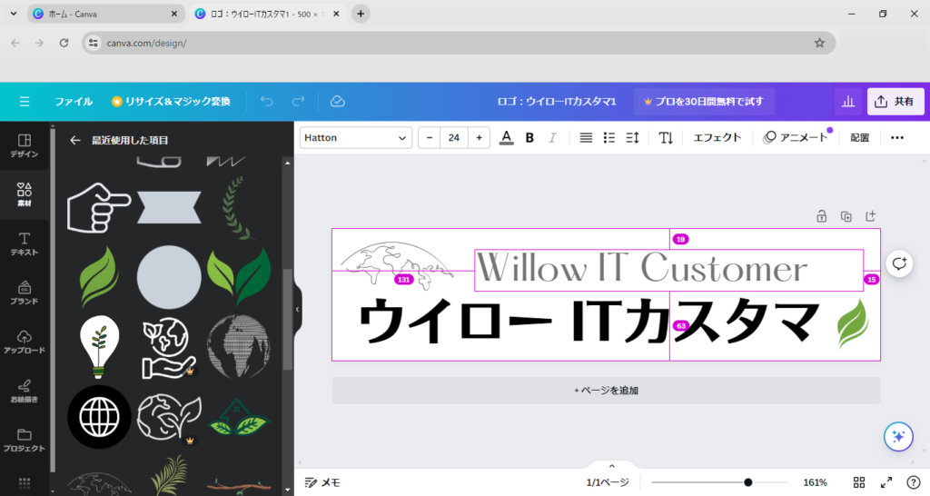Expand the more options ellipsis menu

(897, 137)
